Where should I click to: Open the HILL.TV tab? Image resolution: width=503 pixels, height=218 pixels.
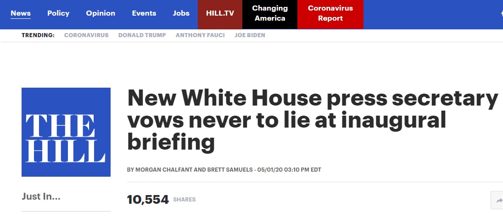[221, 13]
